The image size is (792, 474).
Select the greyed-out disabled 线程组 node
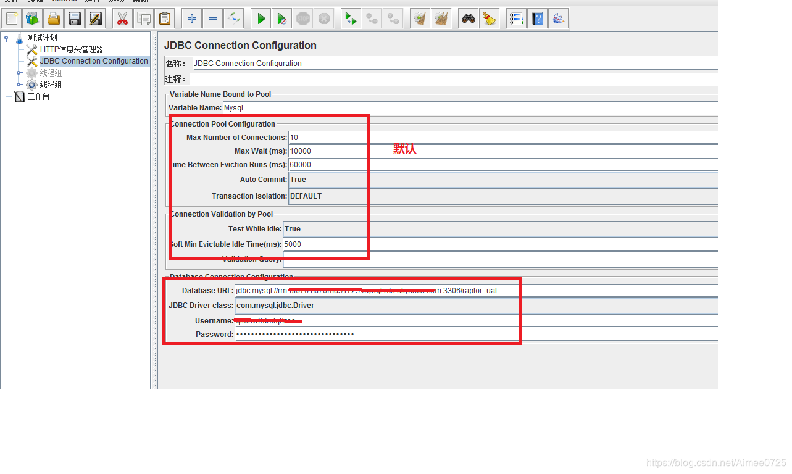(51, 73)
